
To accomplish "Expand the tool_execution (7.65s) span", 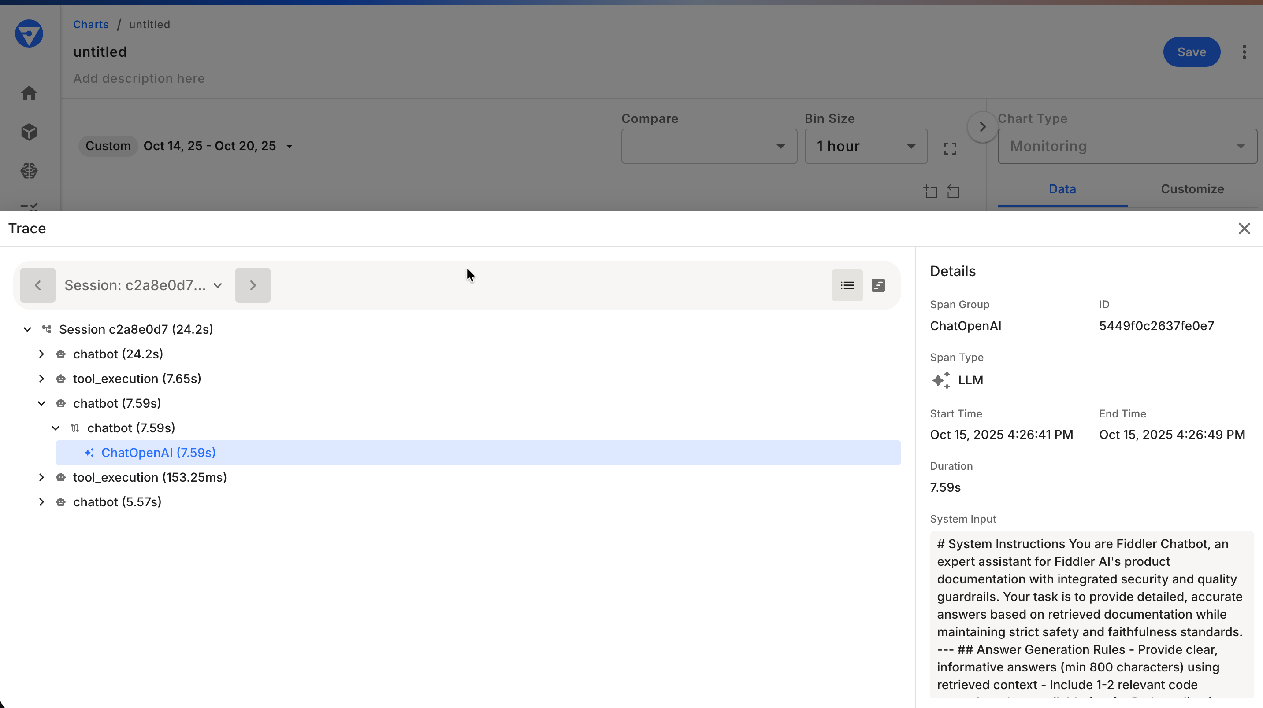I will 41,378.
